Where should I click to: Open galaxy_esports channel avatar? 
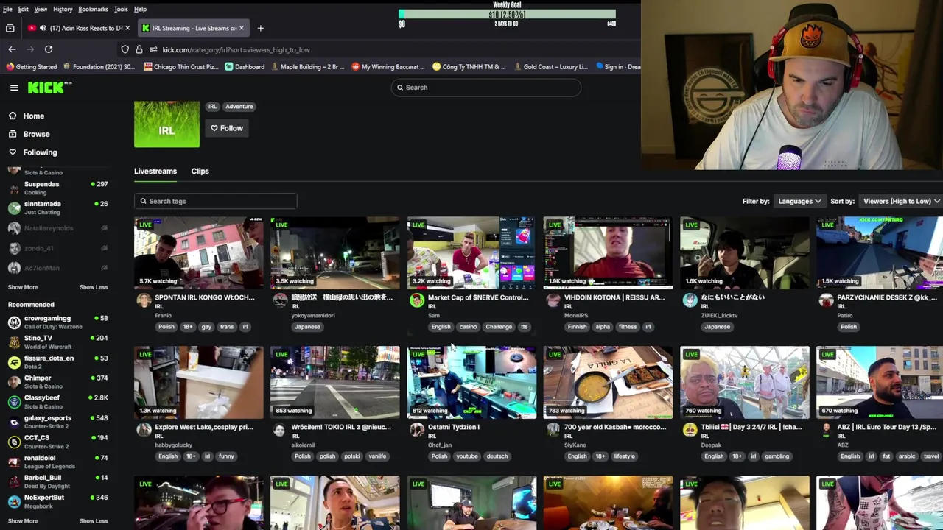[x=14, y=421]
